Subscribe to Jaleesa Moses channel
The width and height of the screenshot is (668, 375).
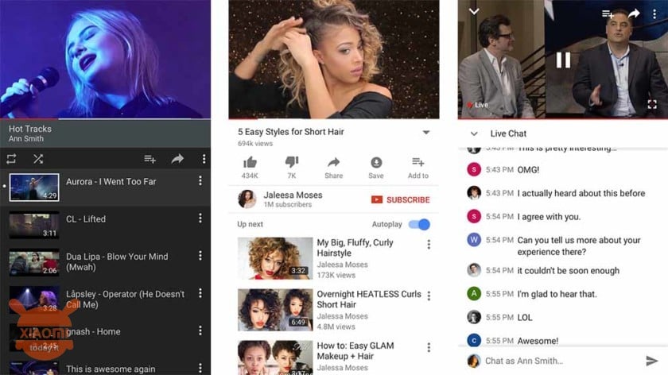tap(401, 199)
